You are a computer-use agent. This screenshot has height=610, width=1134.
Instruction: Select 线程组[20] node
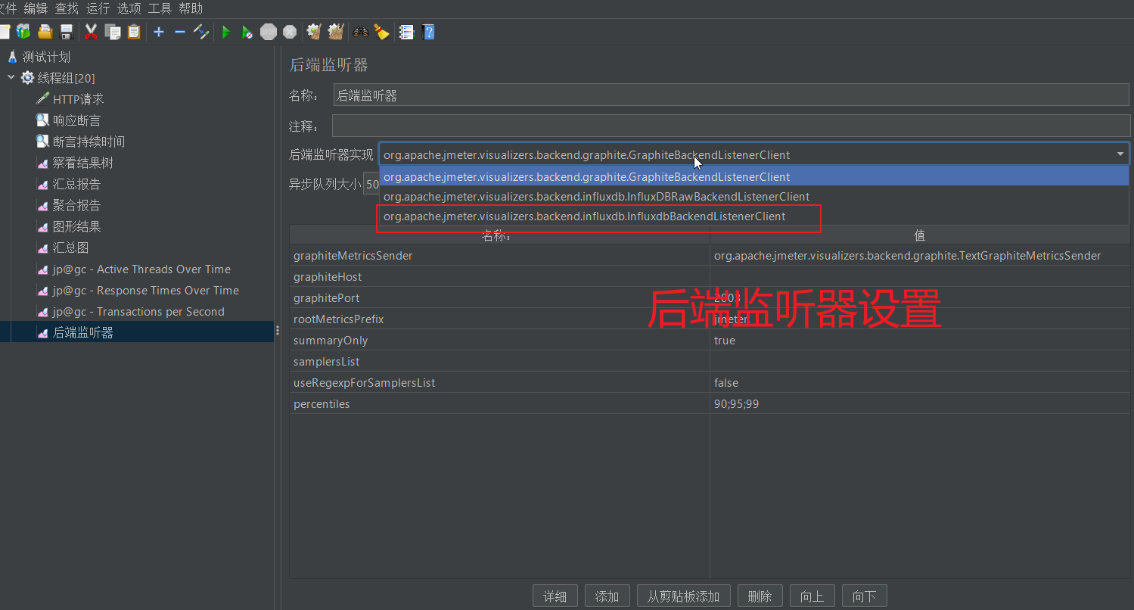pos(66,78)
